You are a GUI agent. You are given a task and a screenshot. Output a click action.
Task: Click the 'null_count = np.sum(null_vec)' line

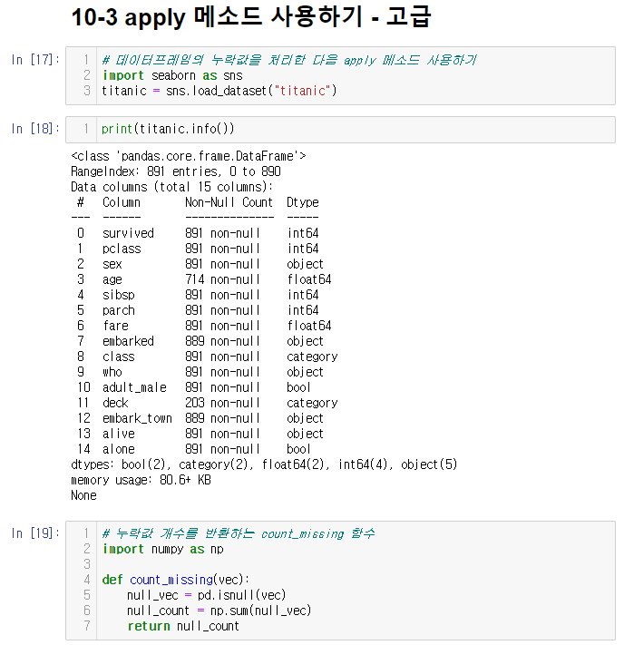coord(219,611)
